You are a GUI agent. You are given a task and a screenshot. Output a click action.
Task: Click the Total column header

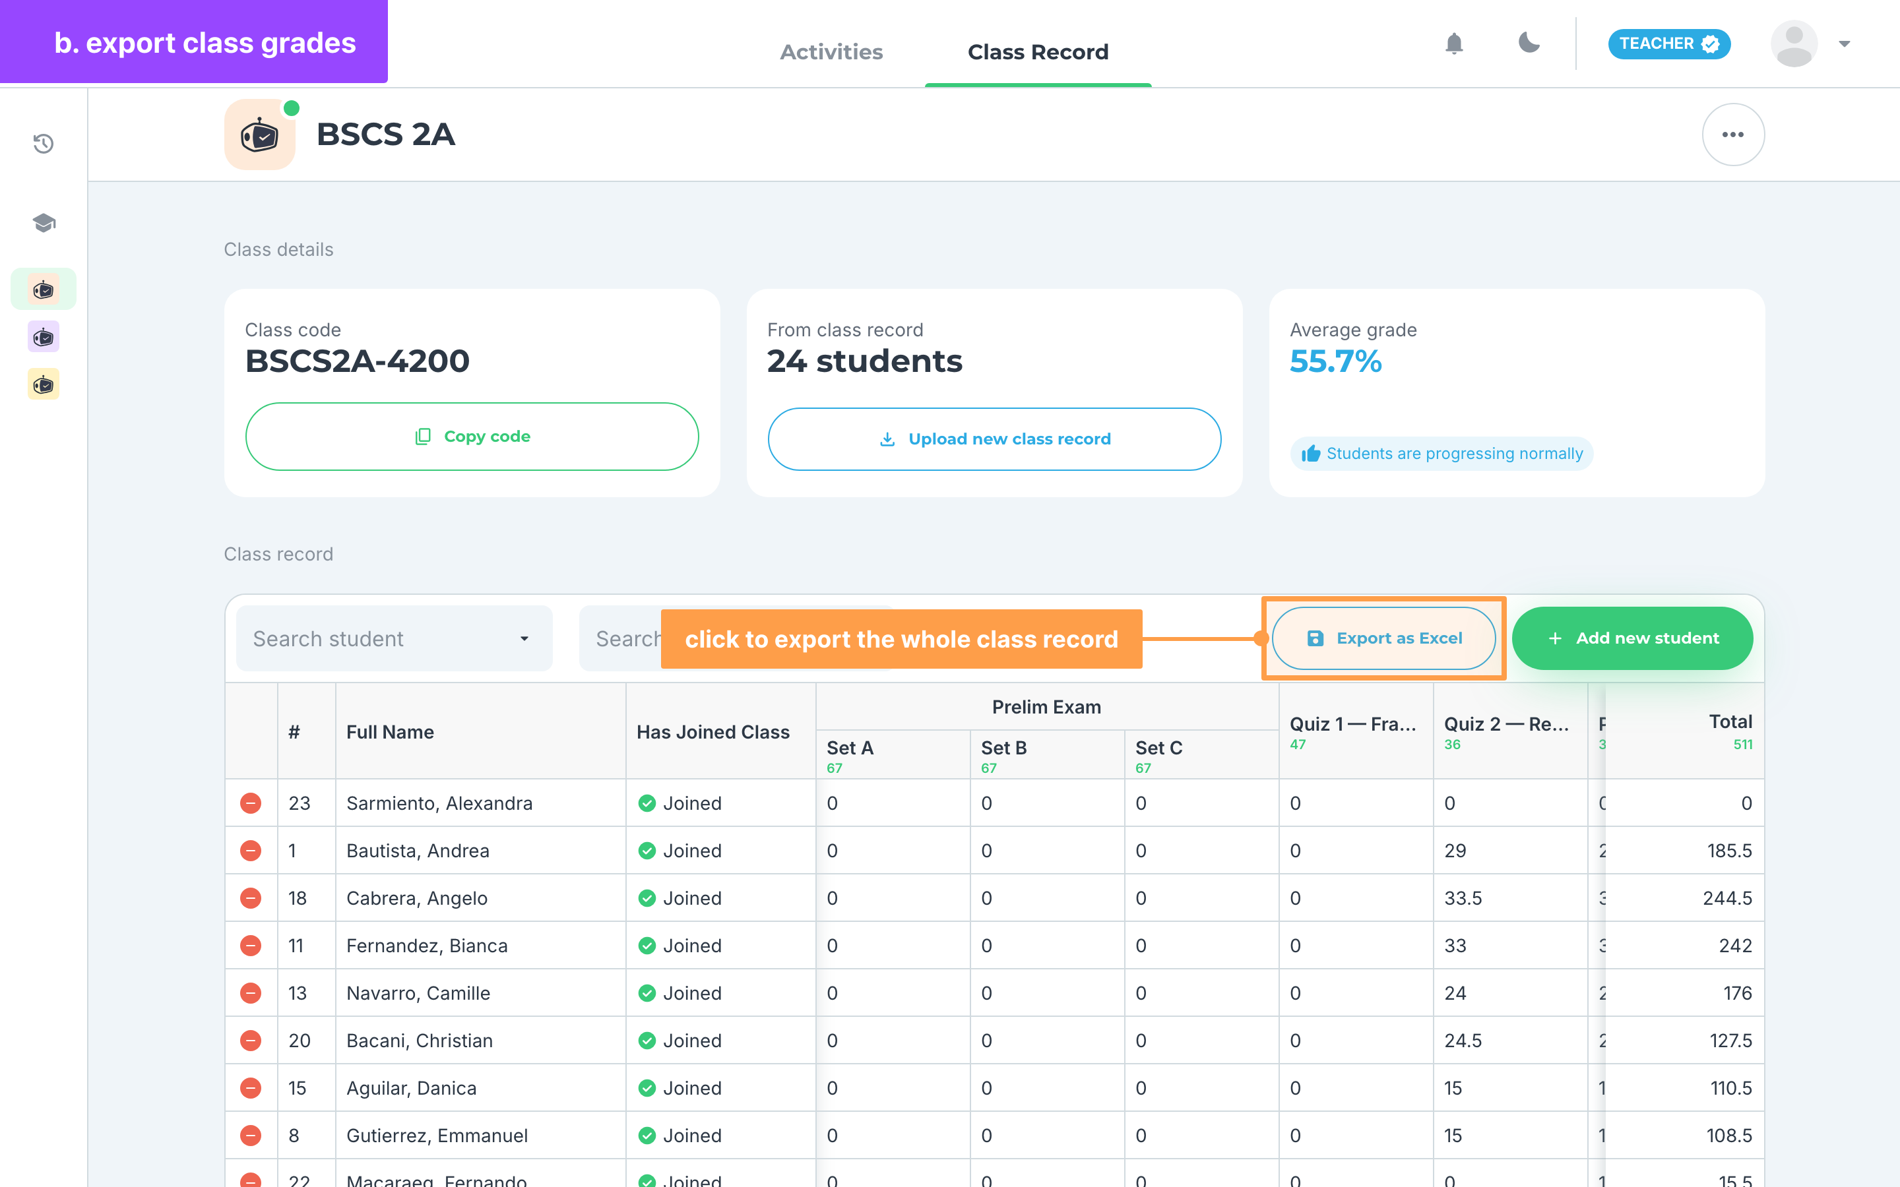1730,722
